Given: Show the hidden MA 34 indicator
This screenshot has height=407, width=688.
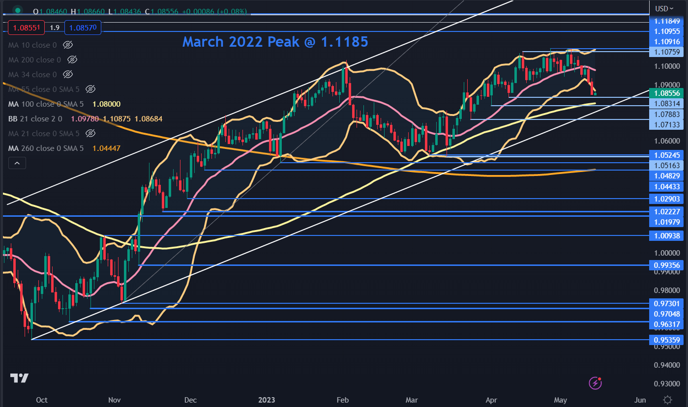Looking at the screenshot, I should [68, 74].
